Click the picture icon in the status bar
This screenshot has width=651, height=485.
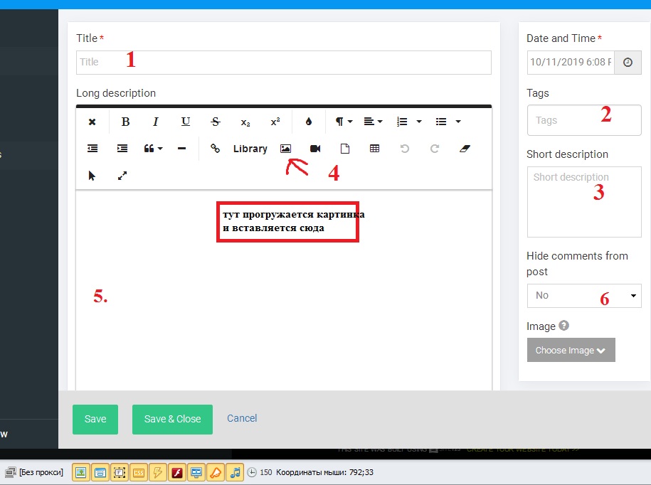point(81,472)
